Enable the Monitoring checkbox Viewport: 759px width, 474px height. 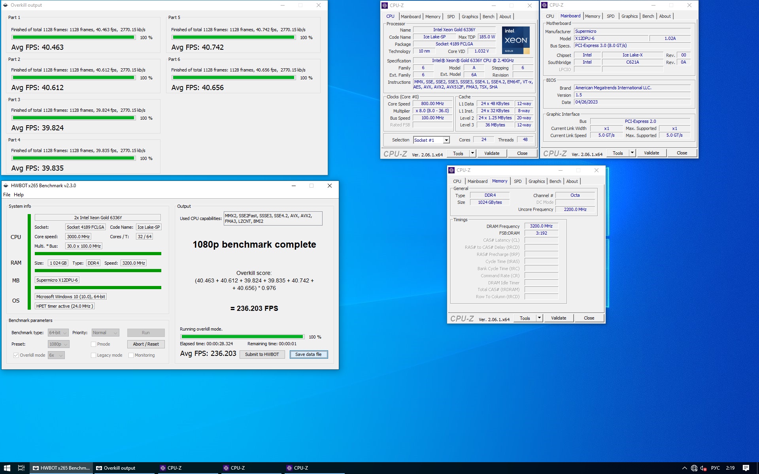pyautogui.click(x=131, y=355)
